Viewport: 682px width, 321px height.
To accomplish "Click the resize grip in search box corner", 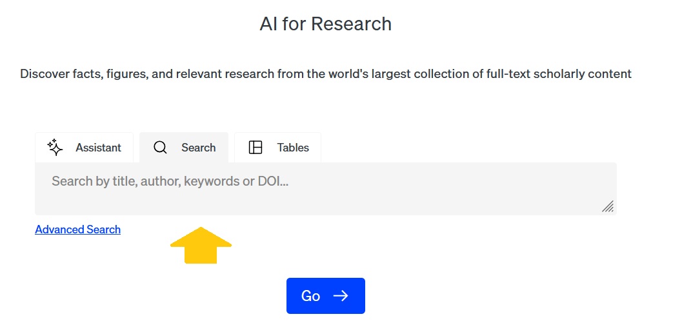I will coord(608,206).
